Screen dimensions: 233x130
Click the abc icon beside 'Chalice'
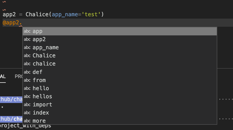[x=27, y=56]
